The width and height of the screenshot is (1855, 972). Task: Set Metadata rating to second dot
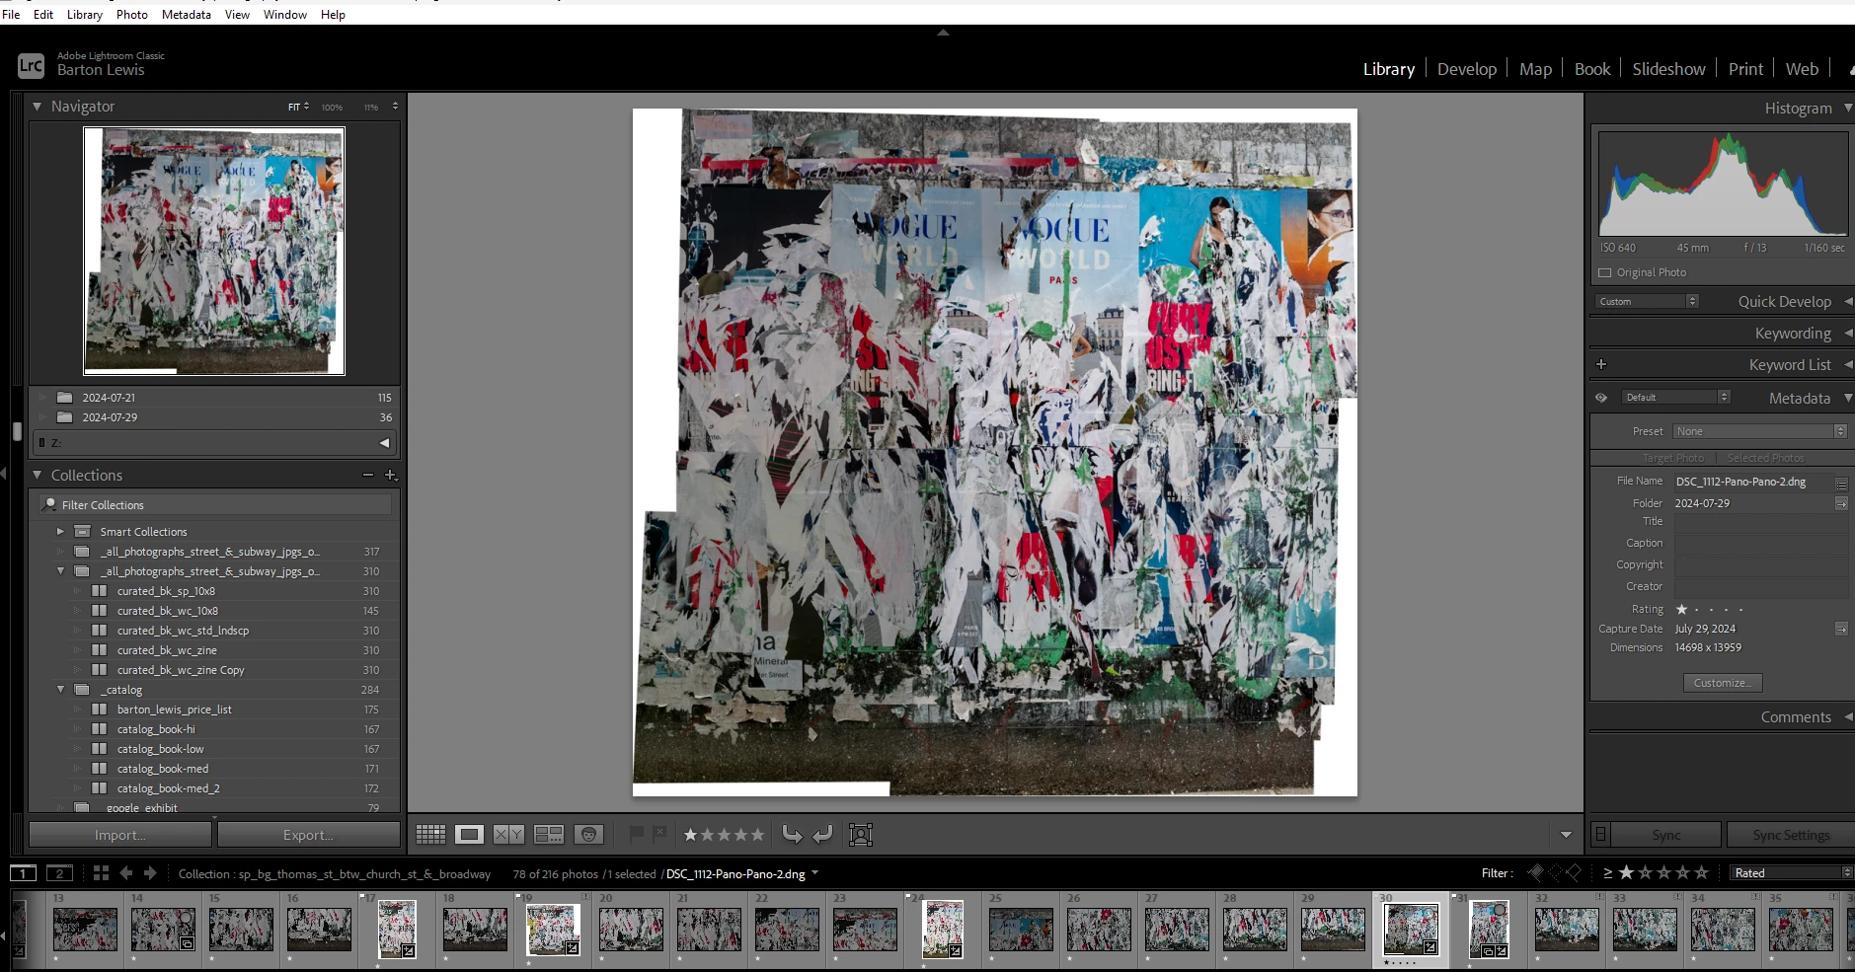tap(1696, 610)
